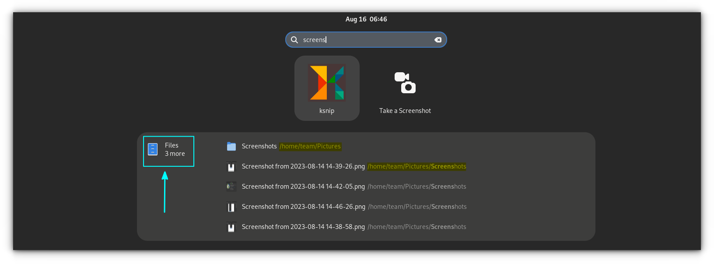Open the Take a Screenshot camera icon
The height and width of the screenshot is (264, 714).
point(405,83)
